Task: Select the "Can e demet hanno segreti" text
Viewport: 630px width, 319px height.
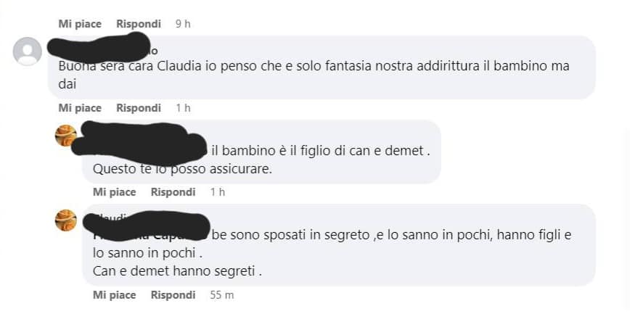Action: click(x=177, y=271)
